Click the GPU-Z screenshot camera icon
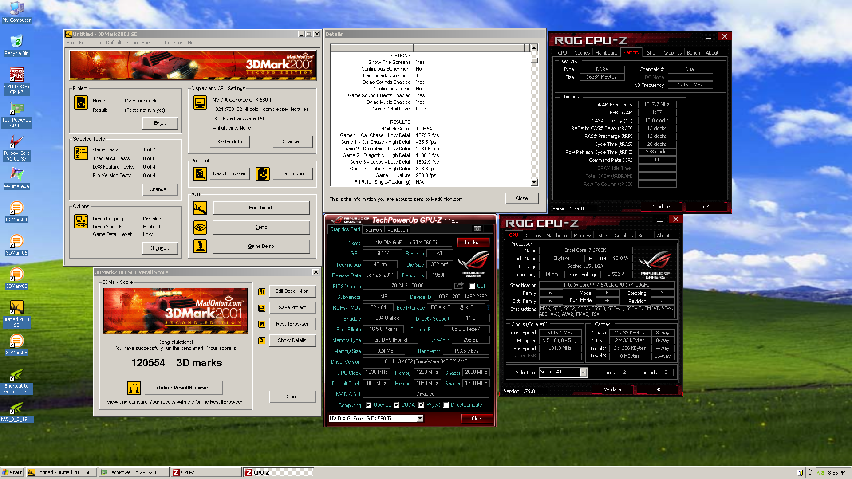 (x=477, y=229)
